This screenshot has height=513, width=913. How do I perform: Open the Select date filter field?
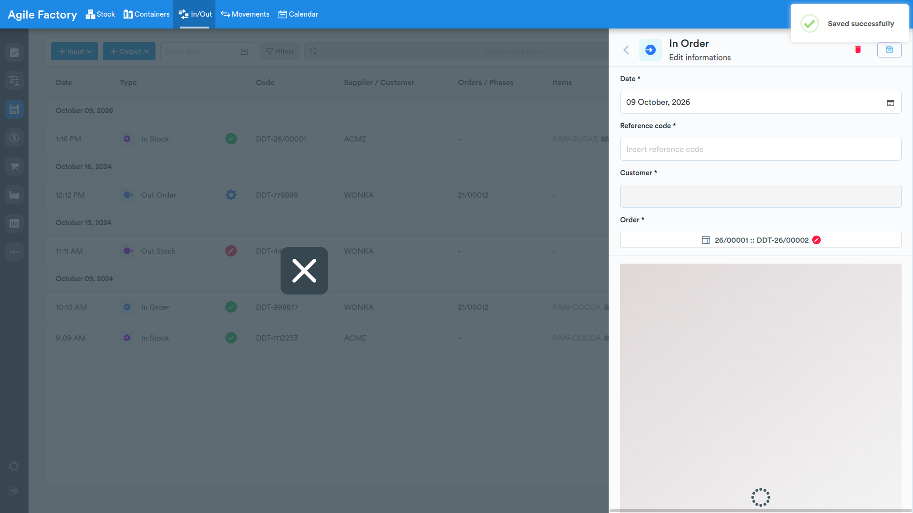point(207,51)
